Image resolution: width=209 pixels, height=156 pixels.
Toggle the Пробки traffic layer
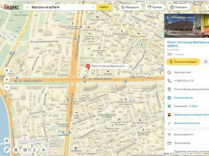coord(155,7)
